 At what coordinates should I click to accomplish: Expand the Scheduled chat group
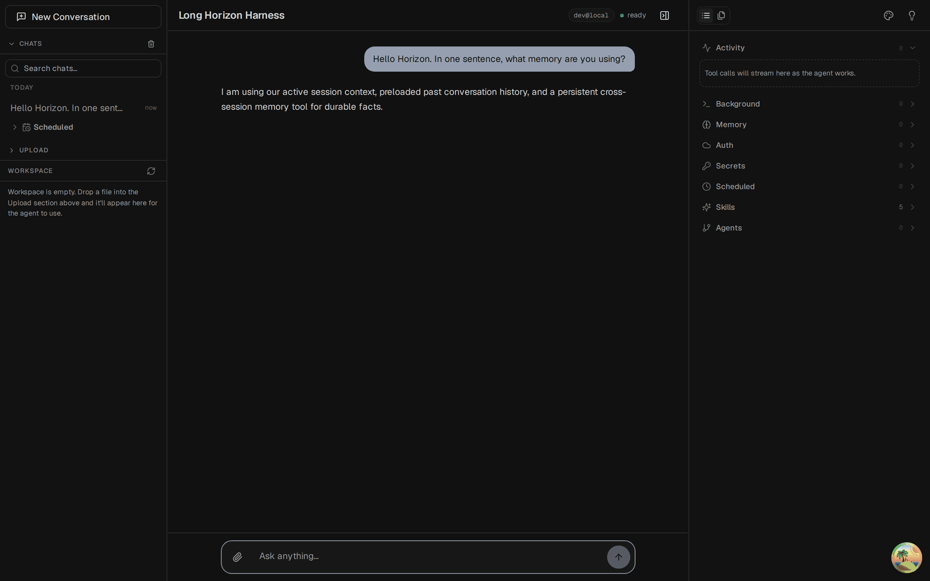[15, 127]
